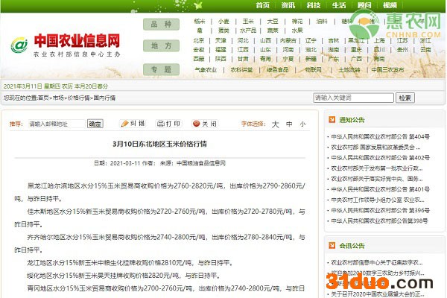Image resolution: width=447 pixels, height=298 pixels.
Task: Click the 通知公告 section icon
Action: click(x=332, y=120)
